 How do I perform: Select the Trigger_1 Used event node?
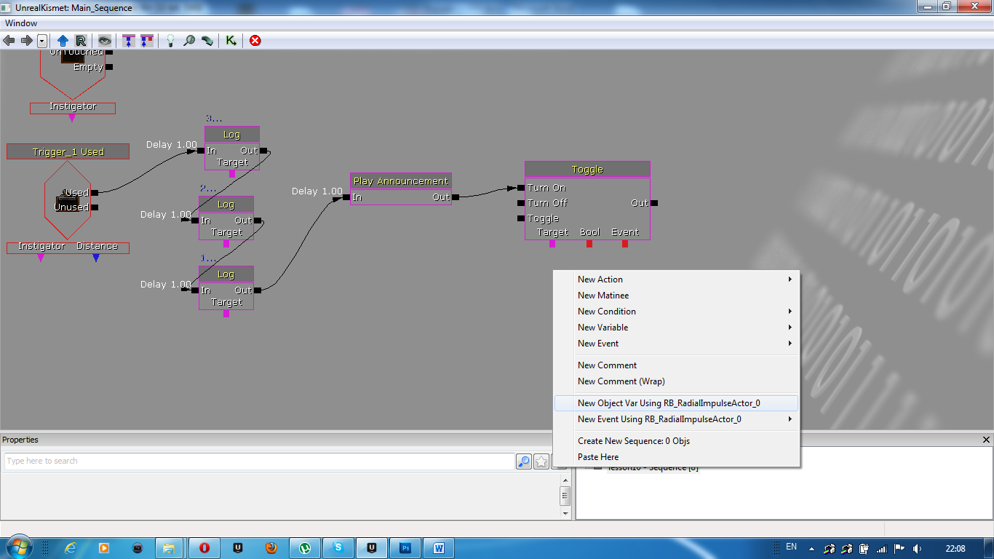point(68,151)
